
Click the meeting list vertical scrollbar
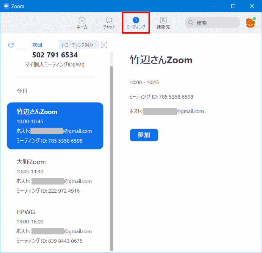click(111, 159)
